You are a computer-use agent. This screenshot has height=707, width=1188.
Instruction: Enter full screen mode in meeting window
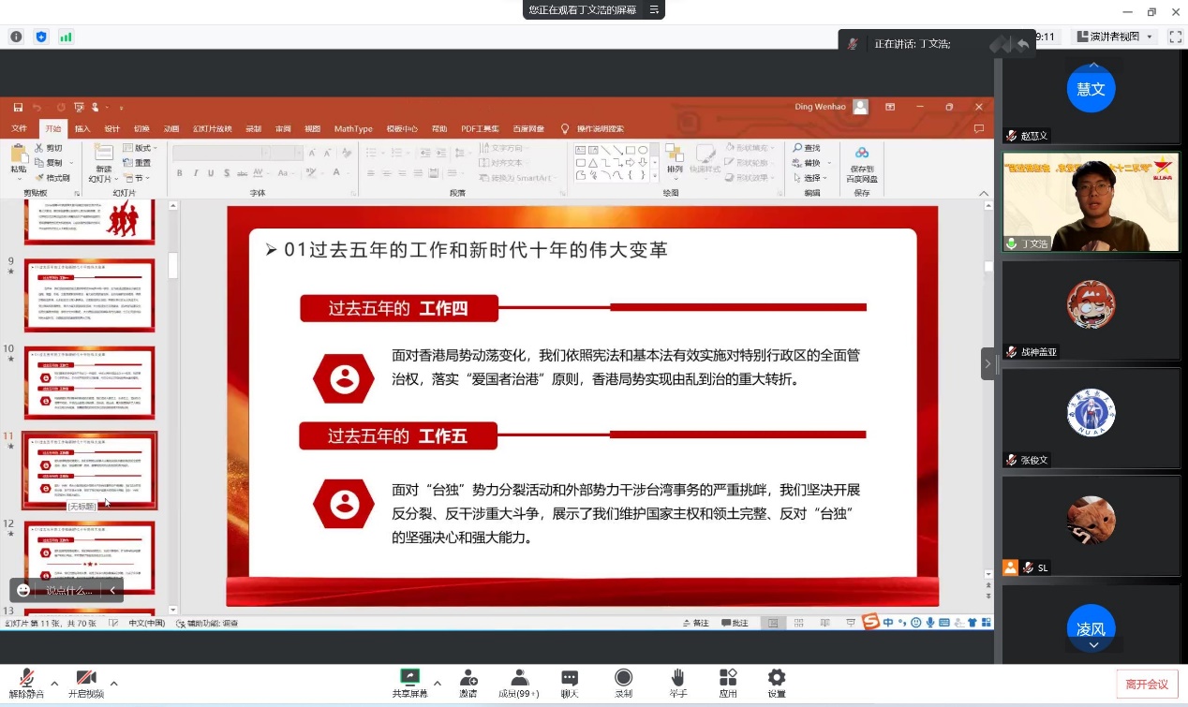1175,37
